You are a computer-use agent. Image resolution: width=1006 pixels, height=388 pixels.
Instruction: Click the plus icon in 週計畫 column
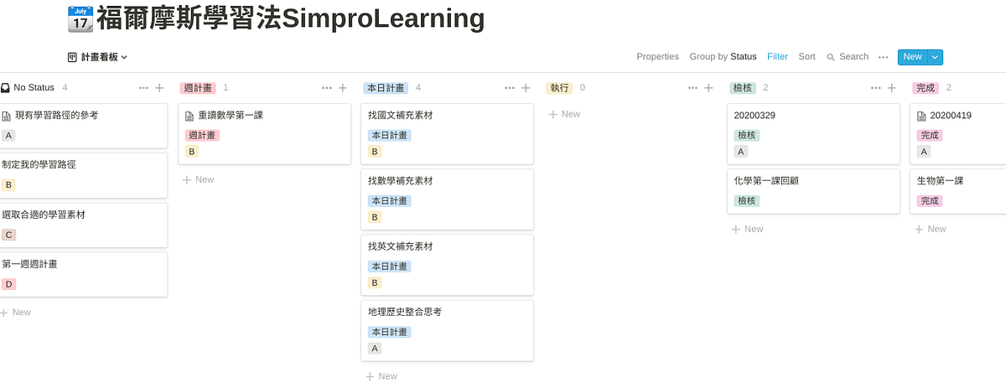342,88
